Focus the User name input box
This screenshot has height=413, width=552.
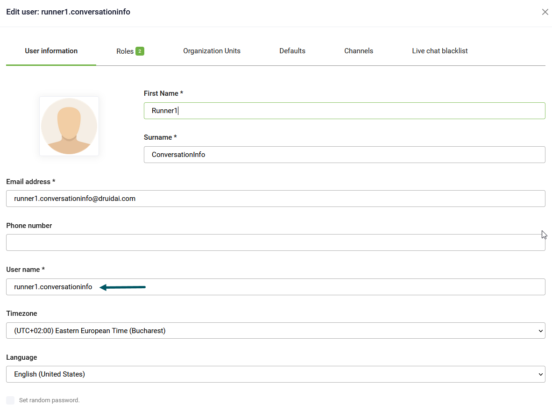pyautogui.click(x=276, y=287)
